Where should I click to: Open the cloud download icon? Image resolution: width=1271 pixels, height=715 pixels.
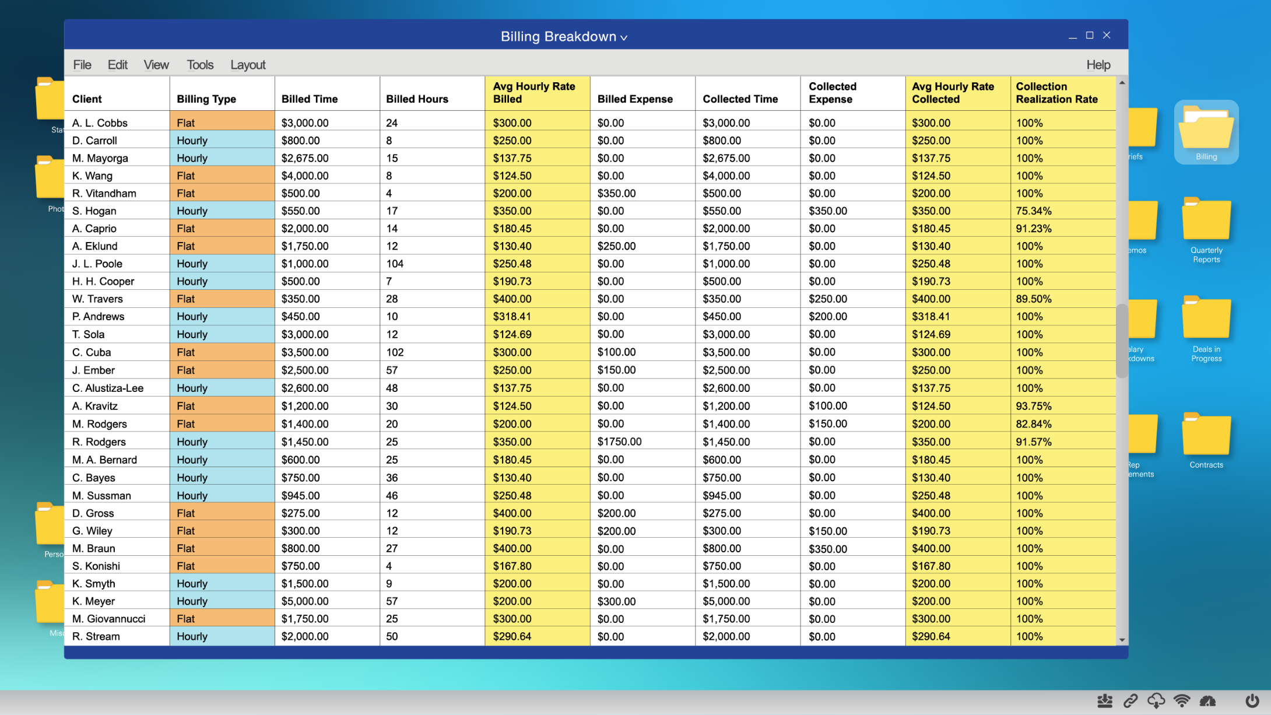[1156, 701]
